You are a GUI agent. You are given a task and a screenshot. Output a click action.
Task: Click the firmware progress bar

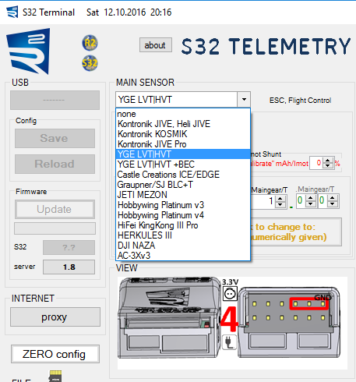(55, 228)
